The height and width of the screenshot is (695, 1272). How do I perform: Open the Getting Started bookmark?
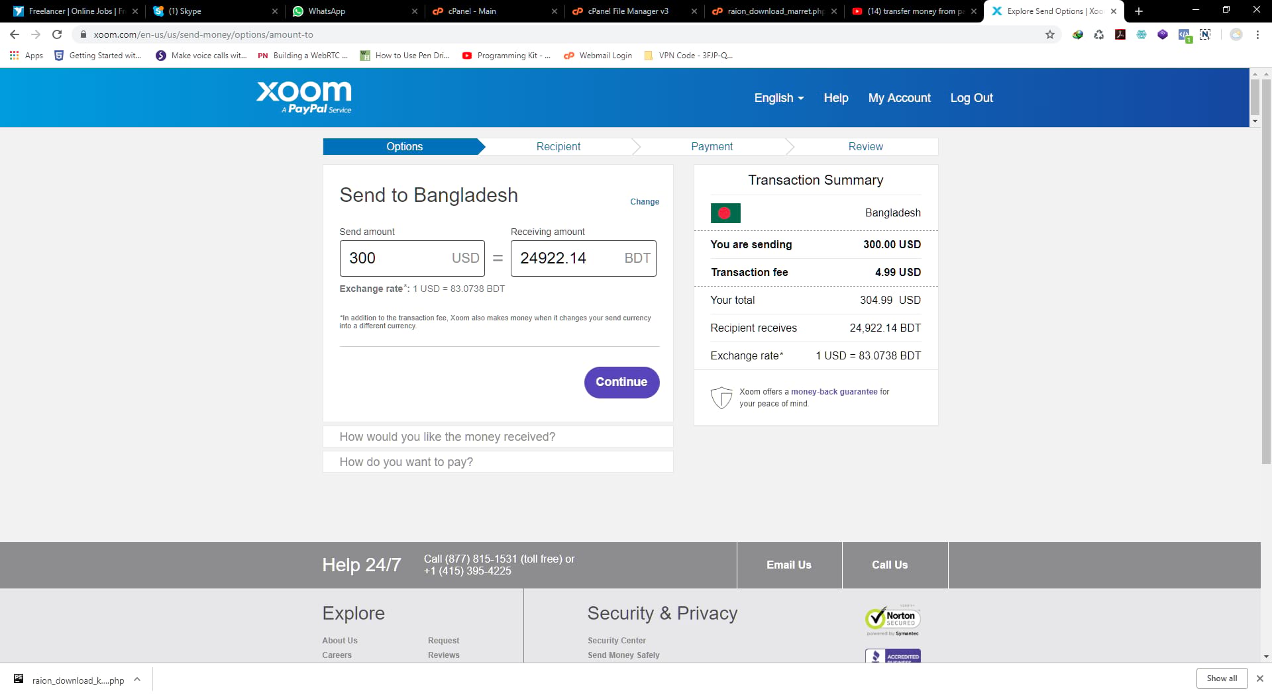click(98, 56)
